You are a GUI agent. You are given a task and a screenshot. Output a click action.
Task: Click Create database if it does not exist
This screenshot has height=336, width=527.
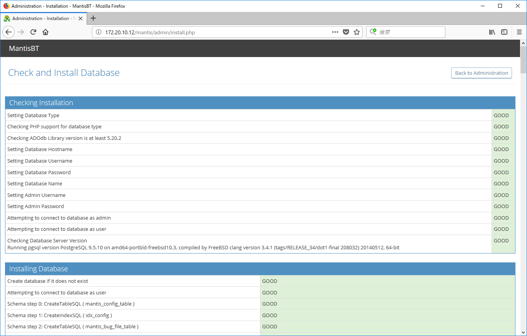(48, 281)
